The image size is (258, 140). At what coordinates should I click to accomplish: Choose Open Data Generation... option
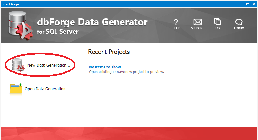tap(47, 89)
